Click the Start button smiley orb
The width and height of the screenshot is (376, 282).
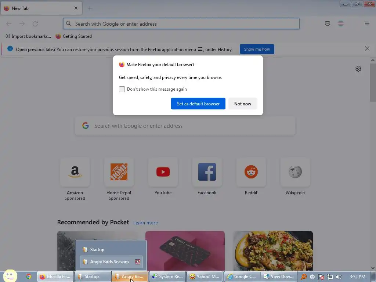click(10, 276)
